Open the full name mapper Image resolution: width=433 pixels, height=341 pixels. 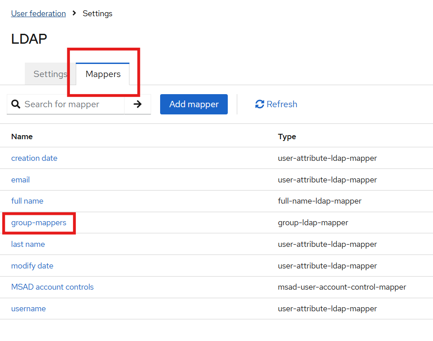click(27, 201)
